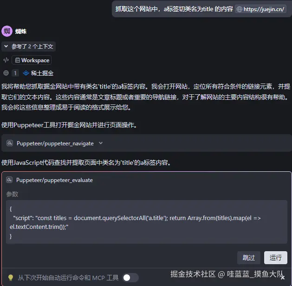
Task: Click the lightbulb tip icon
Action: (11, 278)
